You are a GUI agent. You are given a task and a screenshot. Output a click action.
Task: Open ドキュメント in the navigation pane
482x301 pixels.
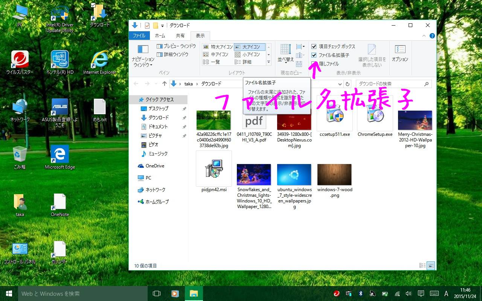click(x=158, y=127)
